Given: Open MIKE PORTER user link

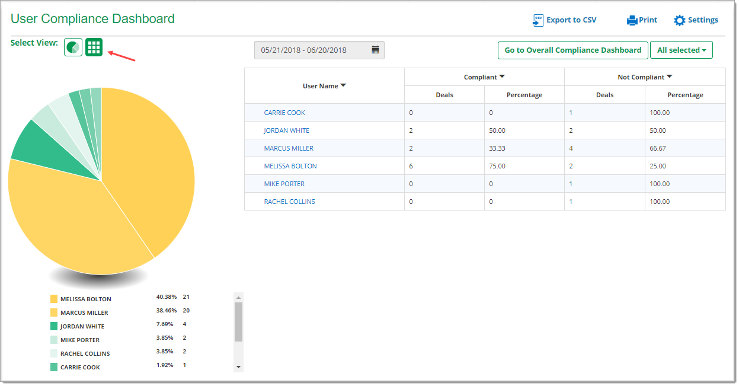Looking at the screenshot, I should (x=284, y=184).
